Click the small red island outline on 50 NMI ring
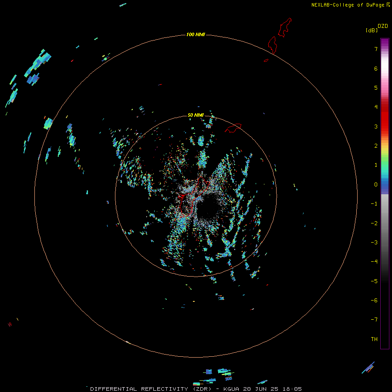Viewport: 392px width, 392px height. pyautogui.click(x=233, y=128)
